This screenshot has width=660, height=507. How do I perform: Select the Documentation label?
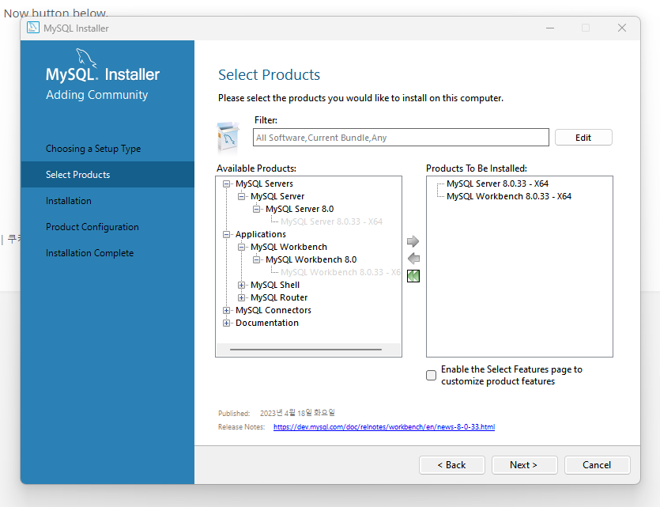[x=267, y=323]
